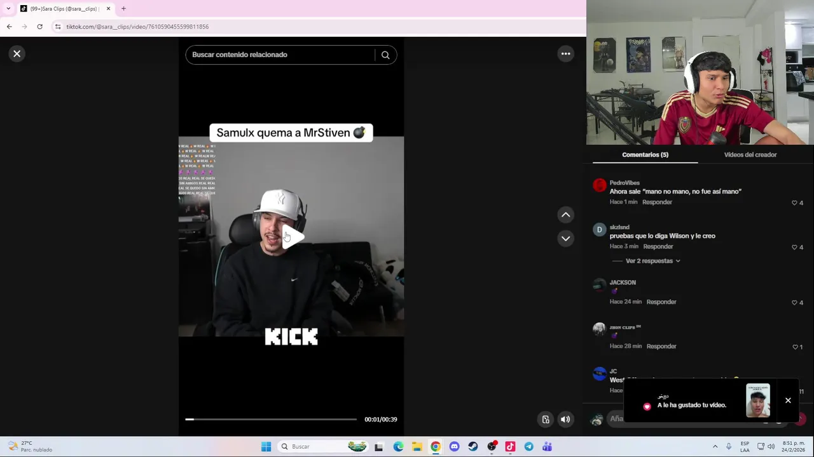Dismiss the like notification popup
This screenshot has width=814, height=457.
click(788, 401)
